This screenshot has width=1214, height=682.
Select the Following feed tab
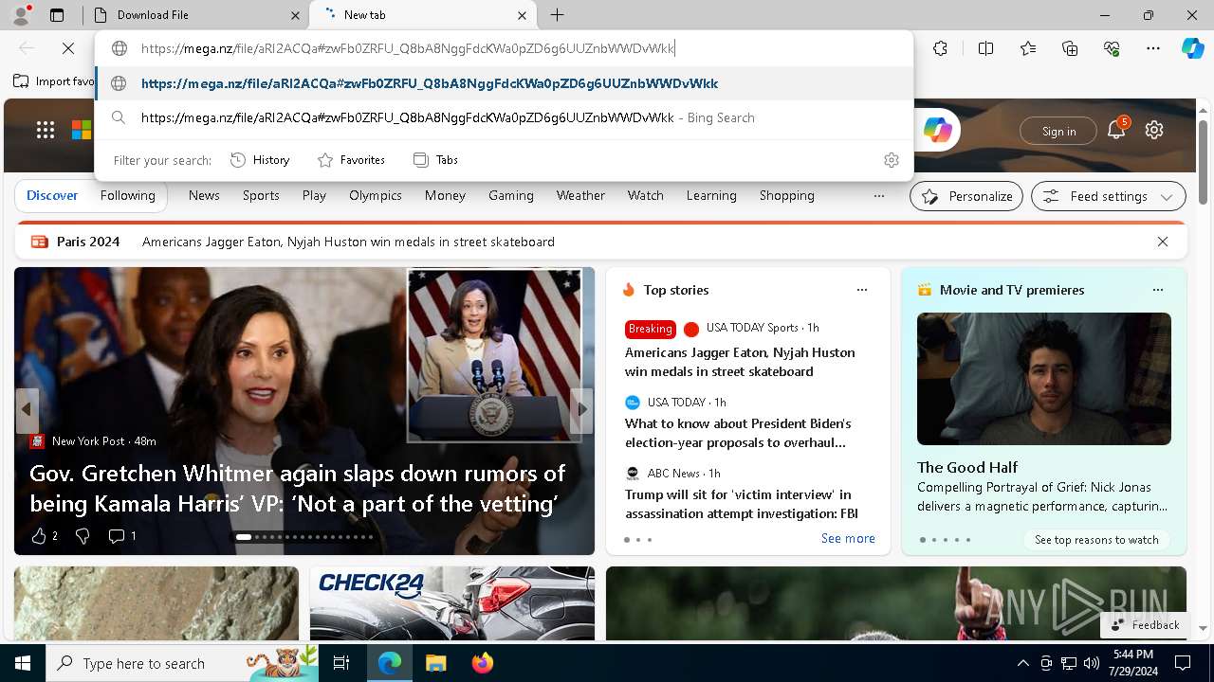point(128,195)
